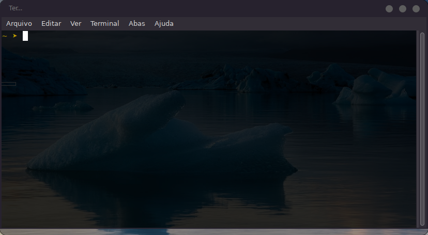Open the Editar menu
428x235 pixels.
point(51,23)
